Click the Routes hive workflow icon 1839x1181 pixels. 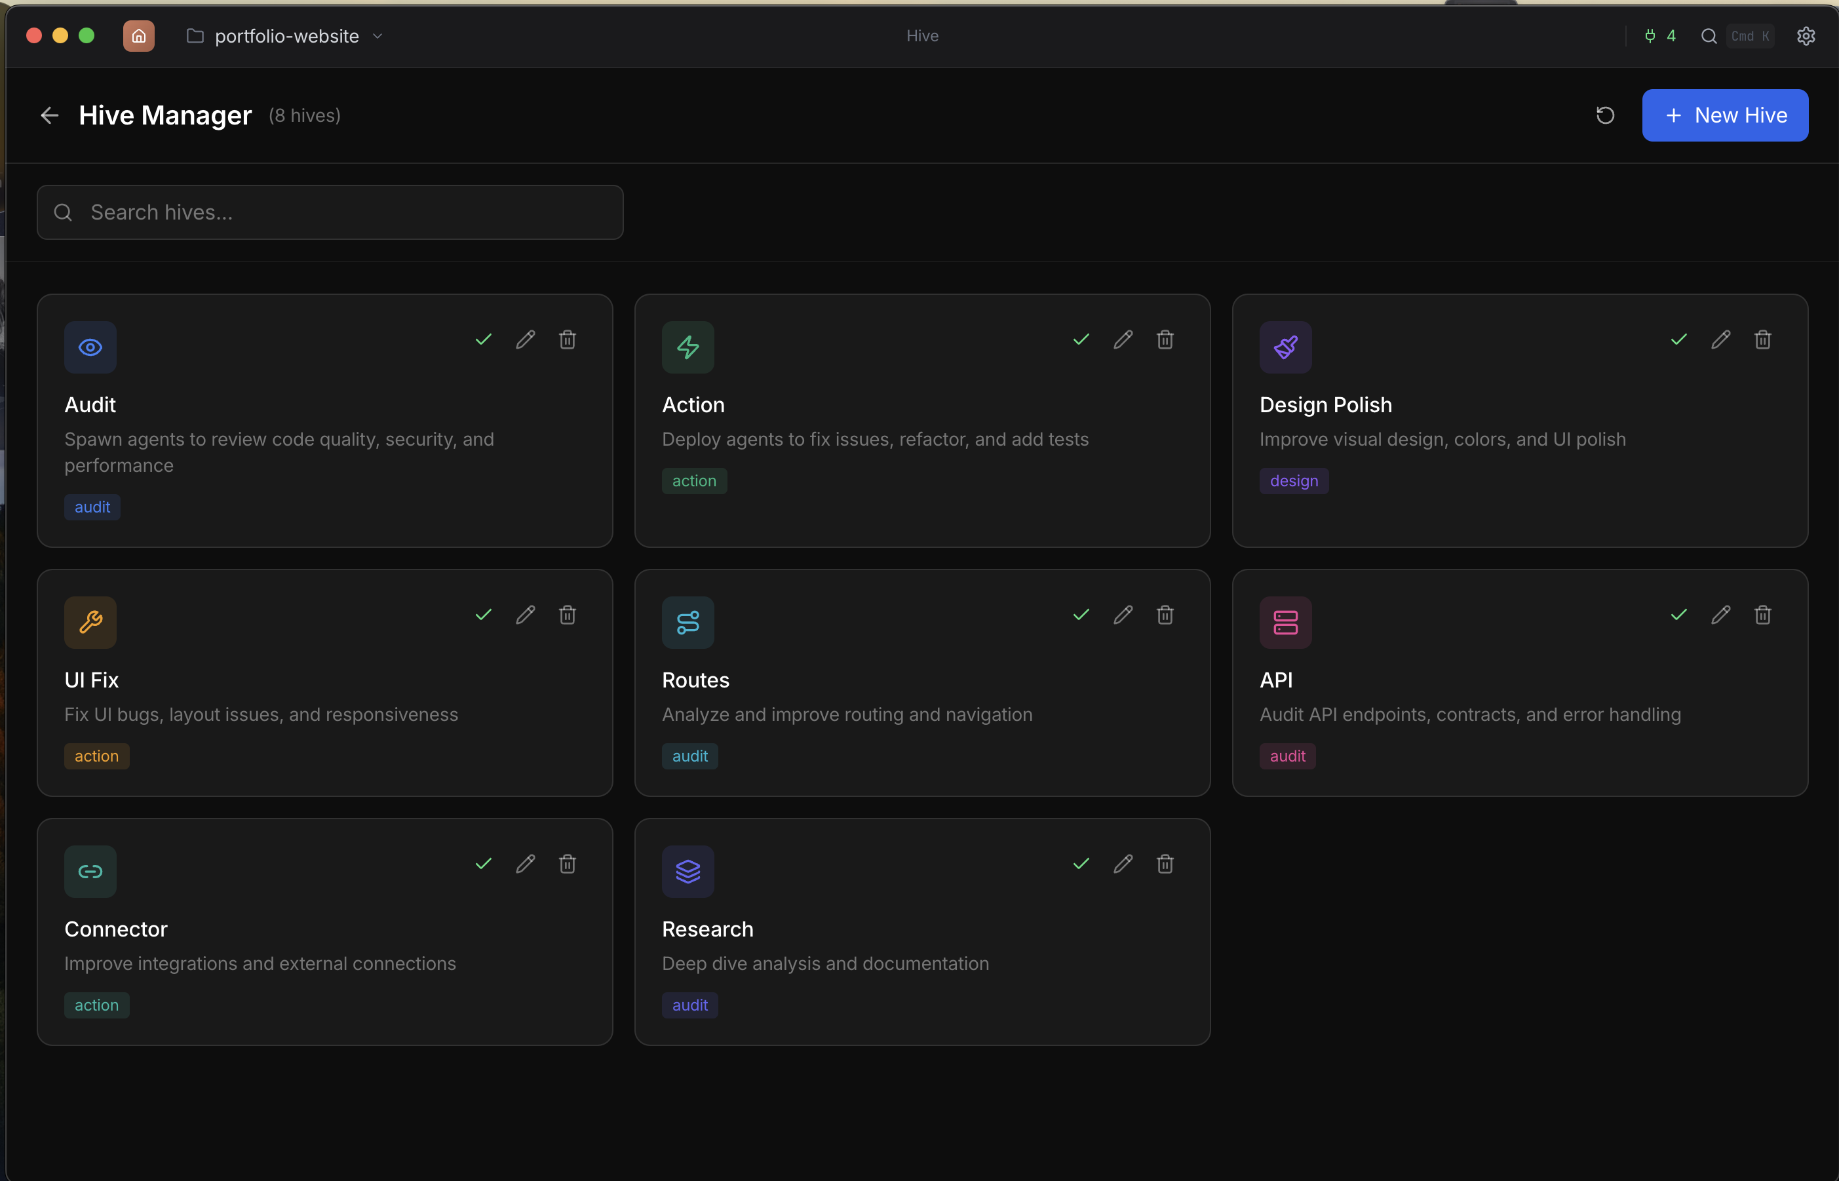coord(687,622)
